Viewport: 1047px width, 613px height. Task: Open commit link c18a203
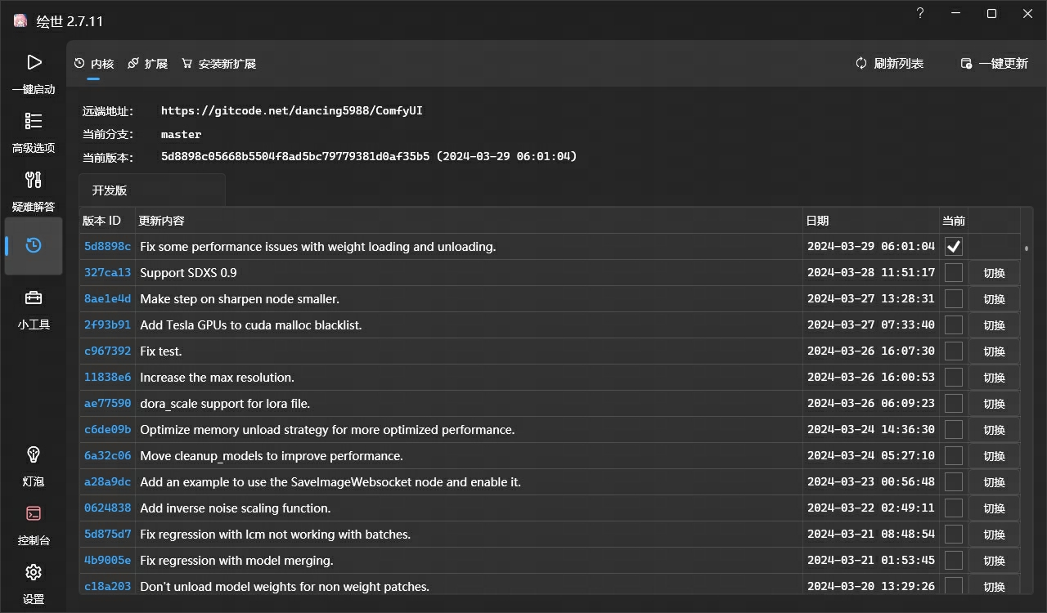(107, 586)
